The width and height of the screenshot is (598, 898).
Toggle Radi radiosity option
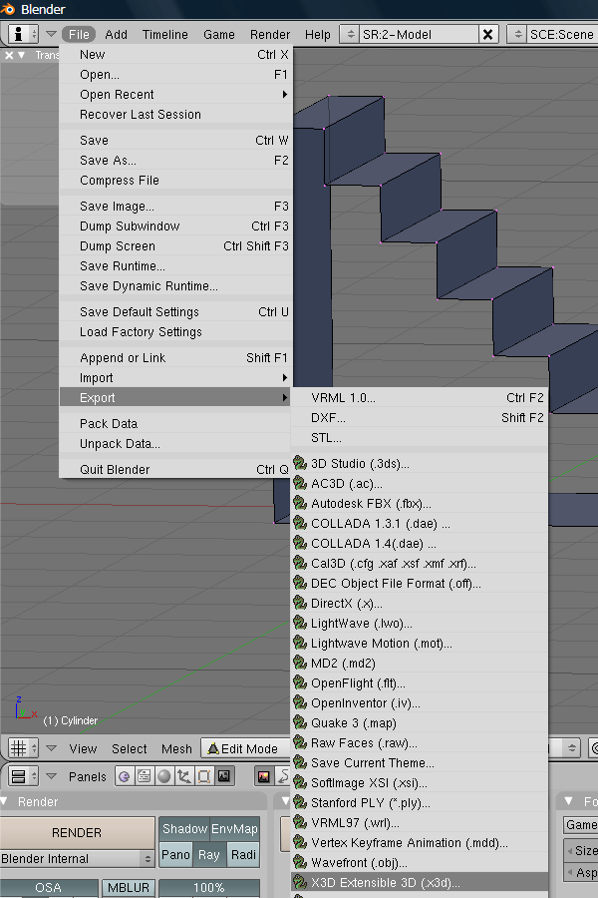(x=243, y=854)
